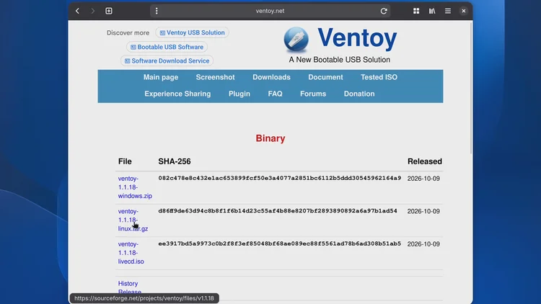541x304 pixels.
Task: Open the bookmarks library icon
Action: [x=432, y=11]
